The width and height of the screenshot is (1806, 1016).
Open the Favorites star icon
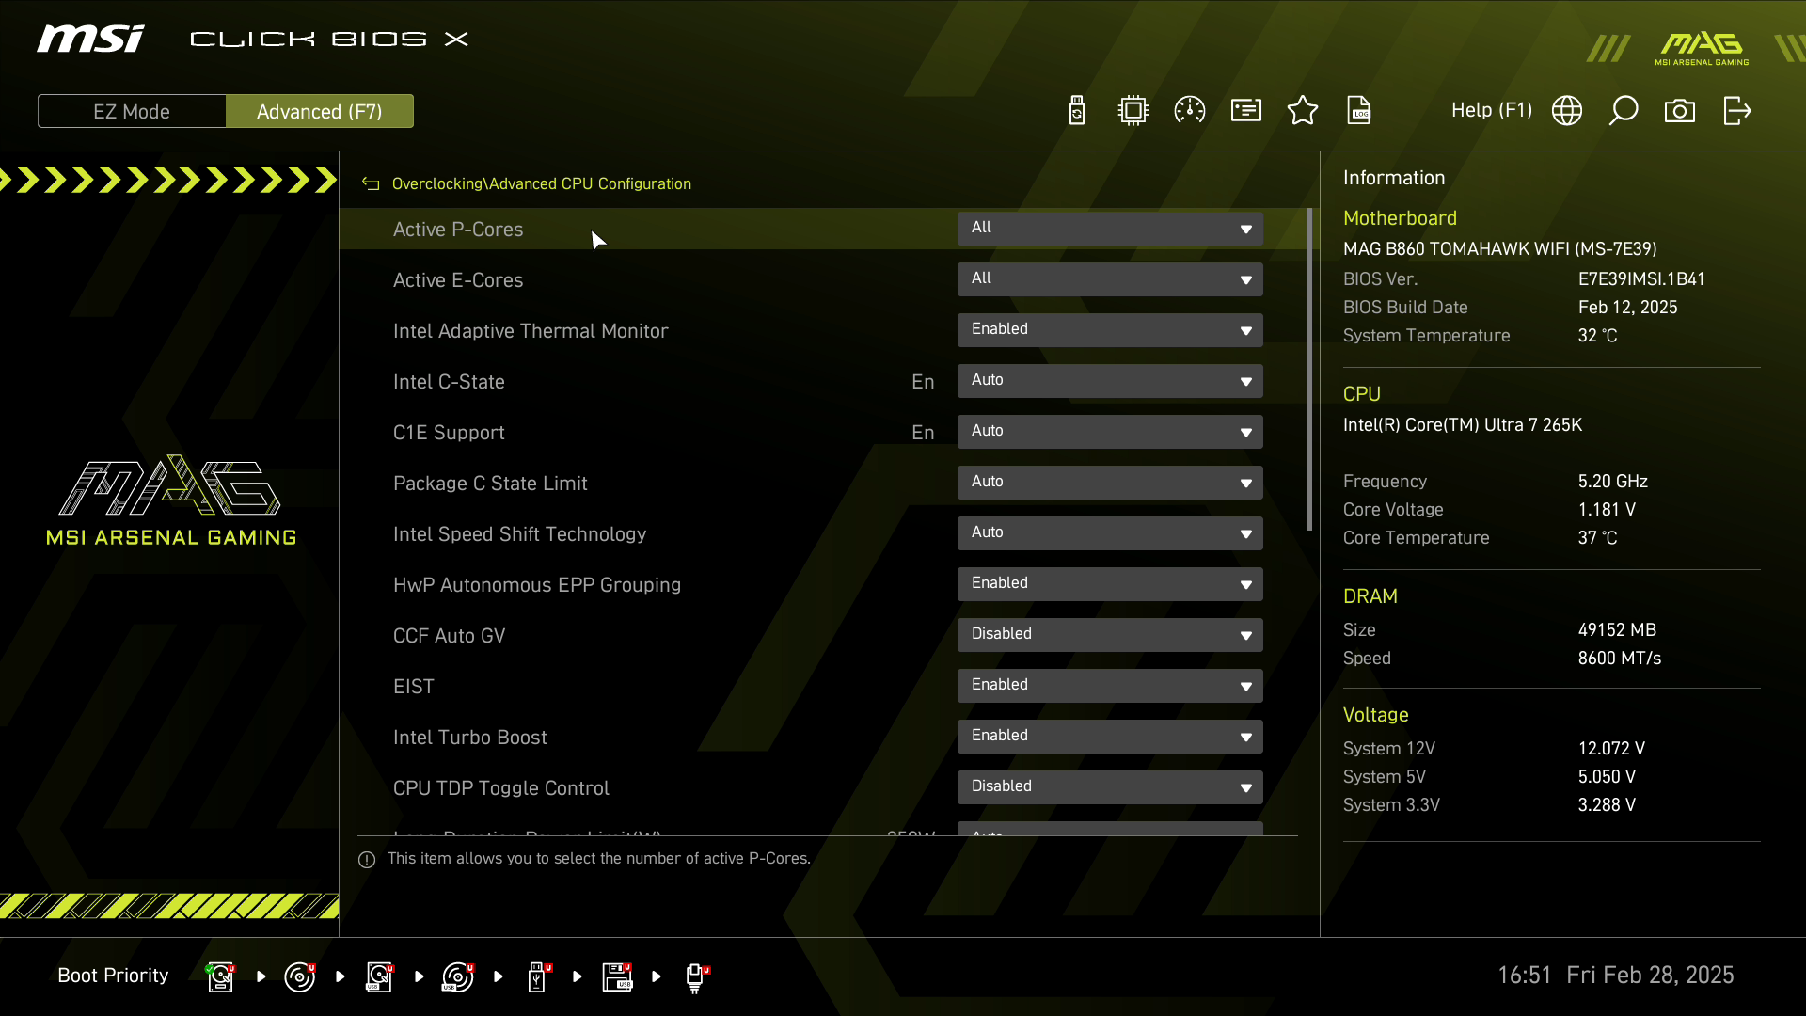(x=1303, y=111)
